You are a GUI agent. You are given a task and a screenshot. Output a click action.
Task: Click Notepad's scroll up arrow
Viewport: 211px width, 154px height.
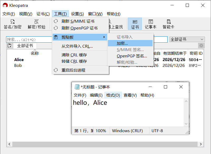pyautogui.click(x=186, y=101)
